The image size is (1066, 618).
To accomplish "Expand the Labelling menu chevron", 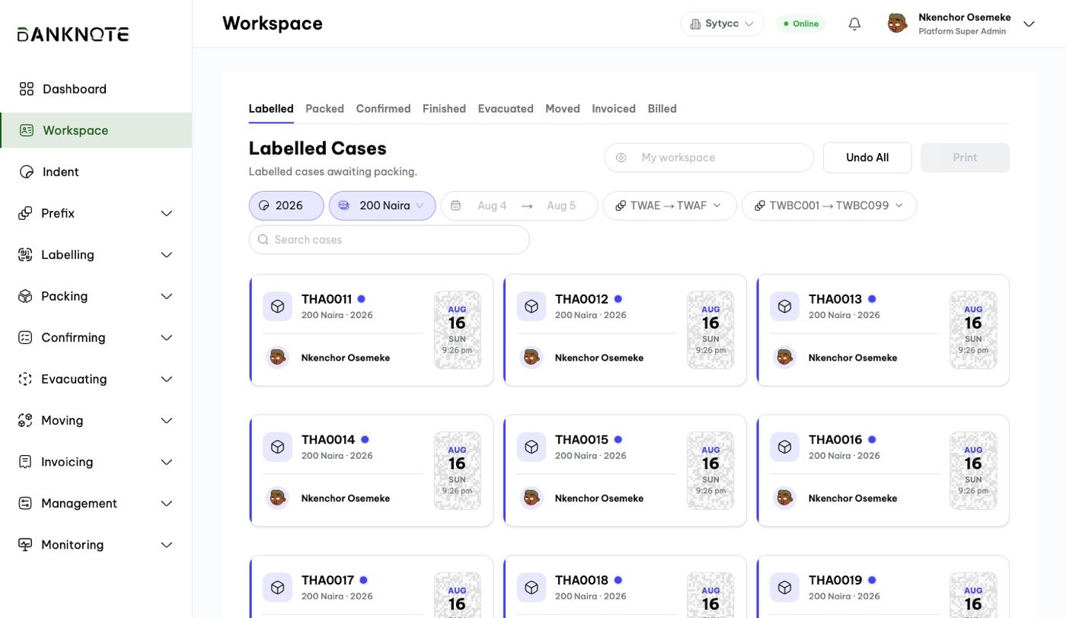I will click(x=167, y=255).
